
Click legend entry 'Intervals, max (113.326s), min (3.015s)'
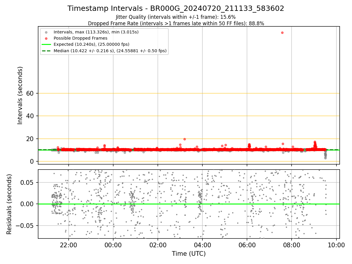96,32
